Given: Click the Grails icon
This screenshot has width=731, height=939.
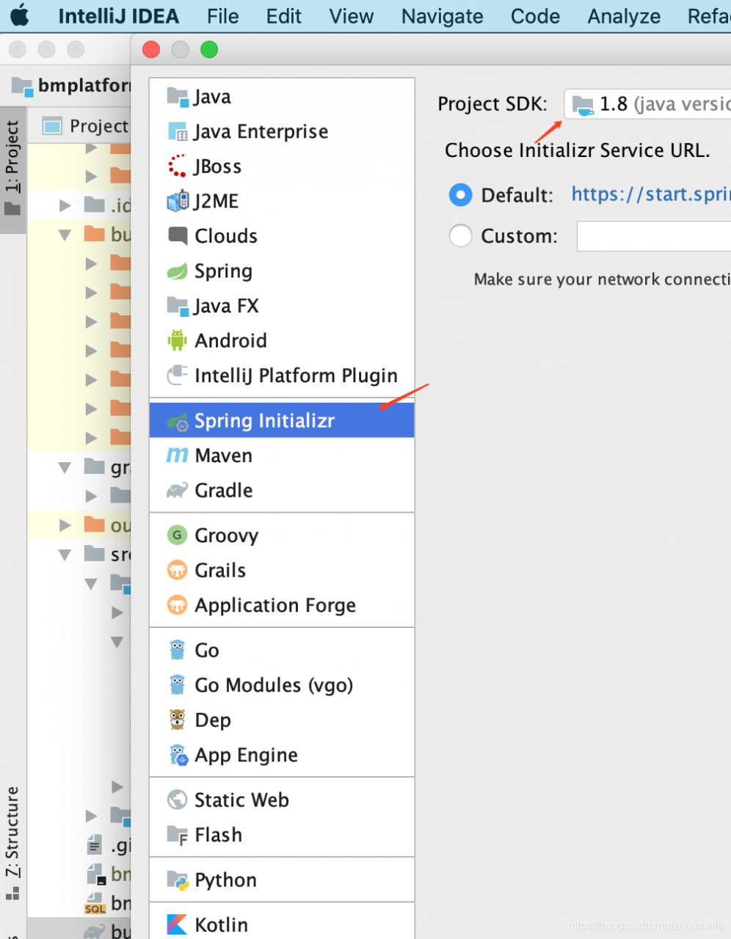Looking at the screenshot, I should tap(178, 570).
